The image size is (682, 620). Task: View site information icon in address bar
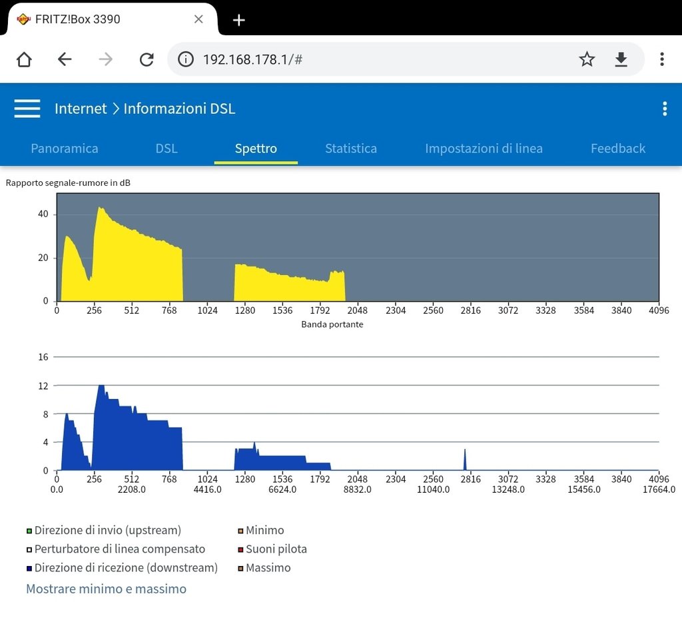point(186,60)
